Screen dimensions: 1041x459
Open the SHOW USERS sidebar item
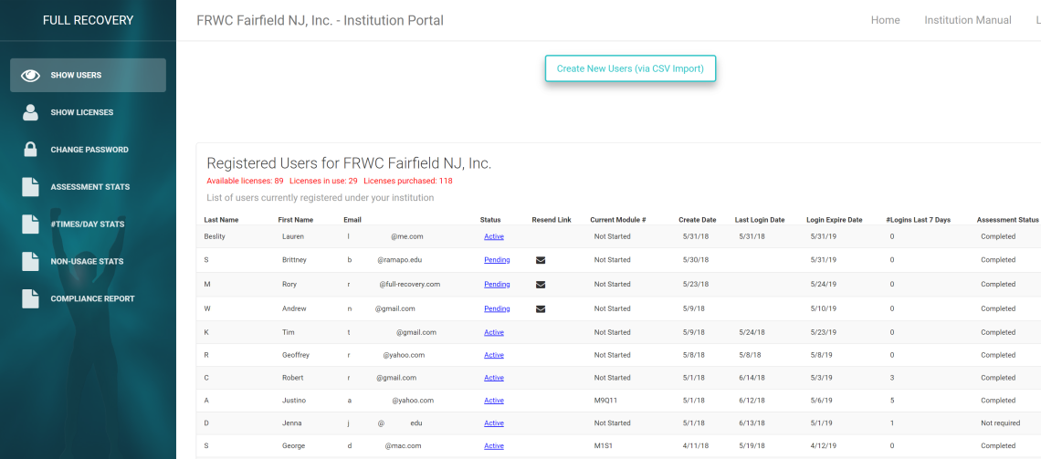point(88,75)
